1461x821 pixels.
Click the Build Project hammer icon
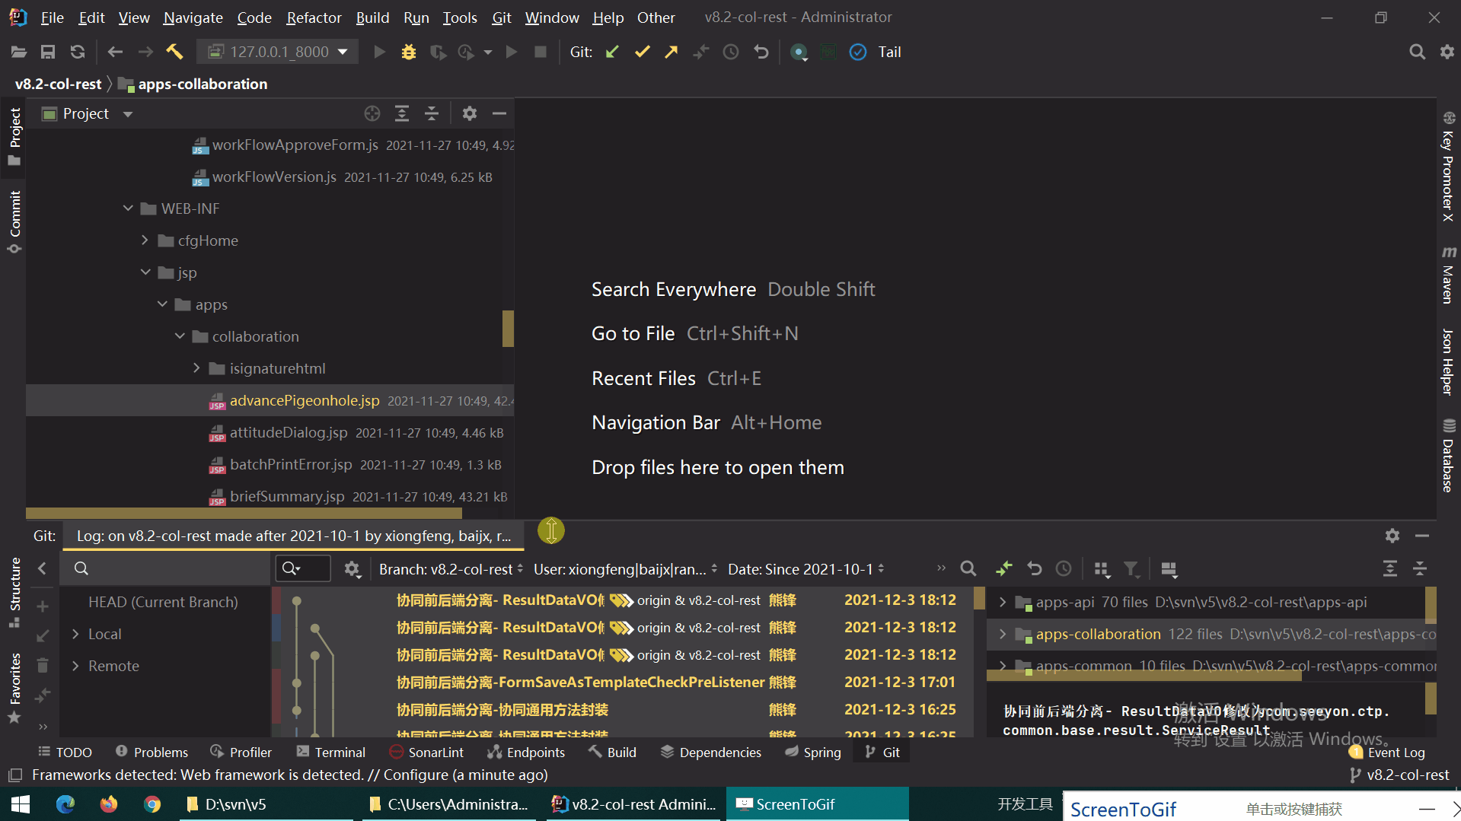click(x=174, y=52)
